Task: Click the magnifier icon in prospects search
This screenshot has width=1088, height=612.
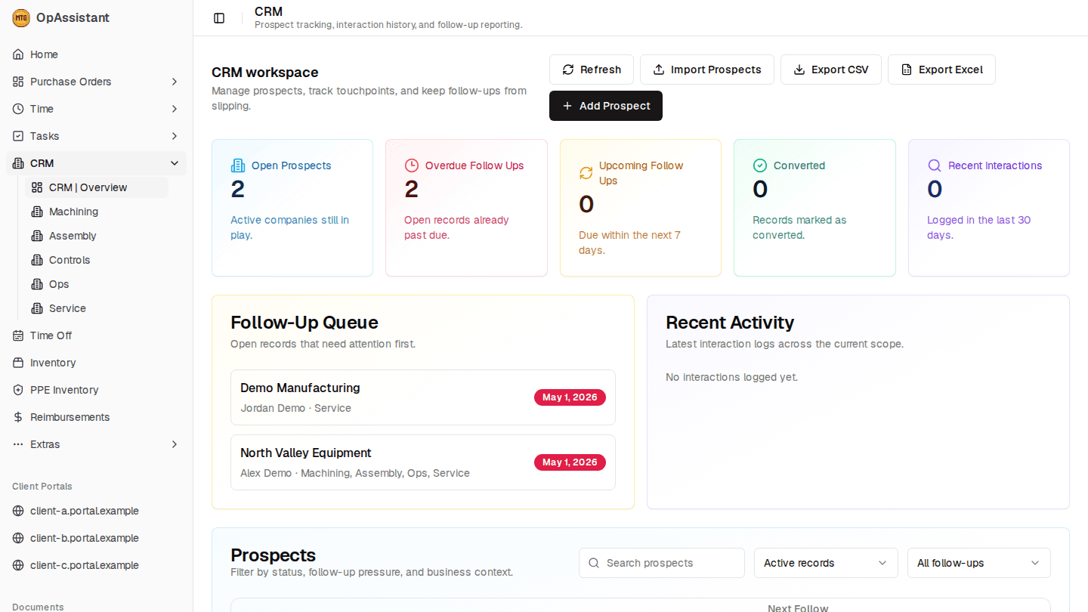Action: point(594,563)
